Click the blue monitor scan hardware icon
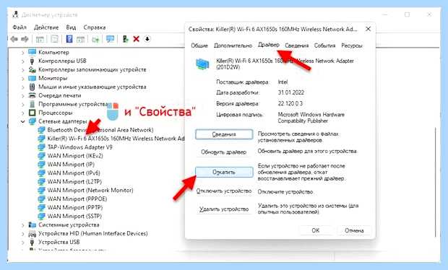Image resolution: width=448 pixels, height=270 pixels. pos(111,39)
